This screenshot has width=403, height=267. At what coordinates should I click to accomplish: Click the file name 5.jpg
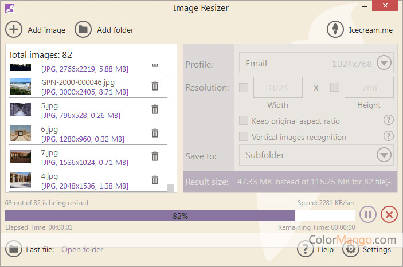pos(50,106)
